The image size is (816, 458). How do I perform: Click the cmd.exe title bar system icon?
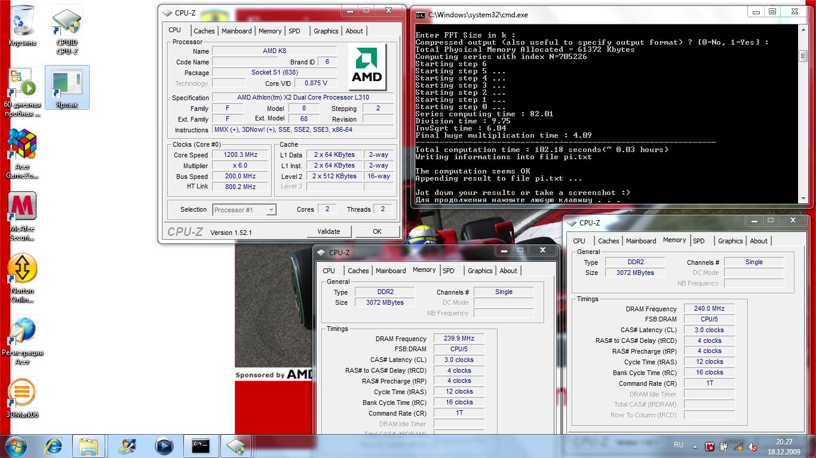(x=421, y=15)
